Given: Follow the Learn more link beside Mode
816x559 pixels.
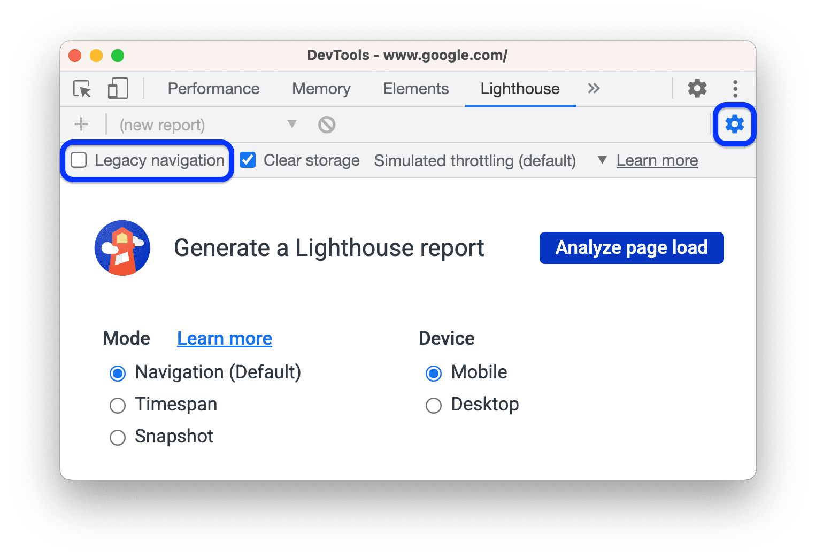Looking at the screenshot, I should click(225, 338).
